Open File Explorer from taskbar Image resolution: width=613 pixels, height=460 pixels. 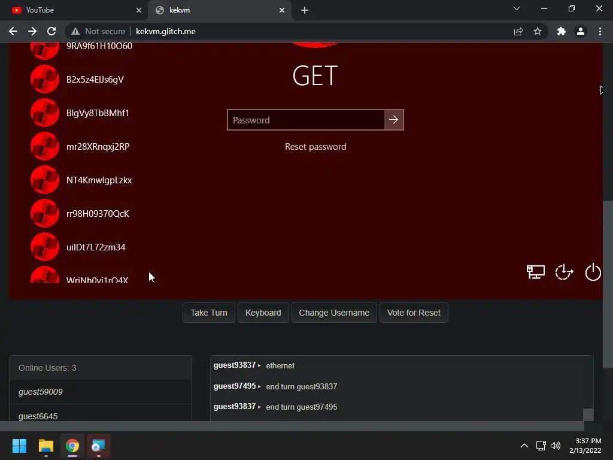point(45,446)
